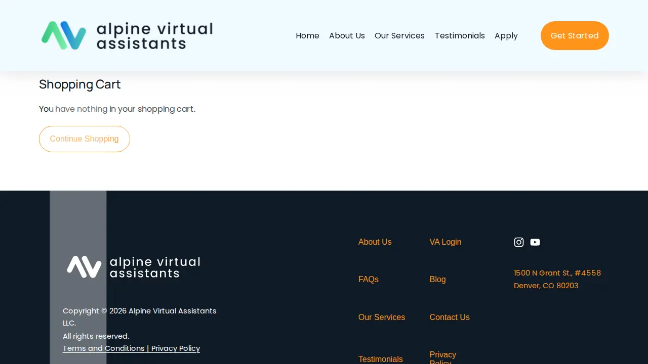Open the Contact Us footer link
The height and width of the screenshot is (364, 648).
click(450, 317)
